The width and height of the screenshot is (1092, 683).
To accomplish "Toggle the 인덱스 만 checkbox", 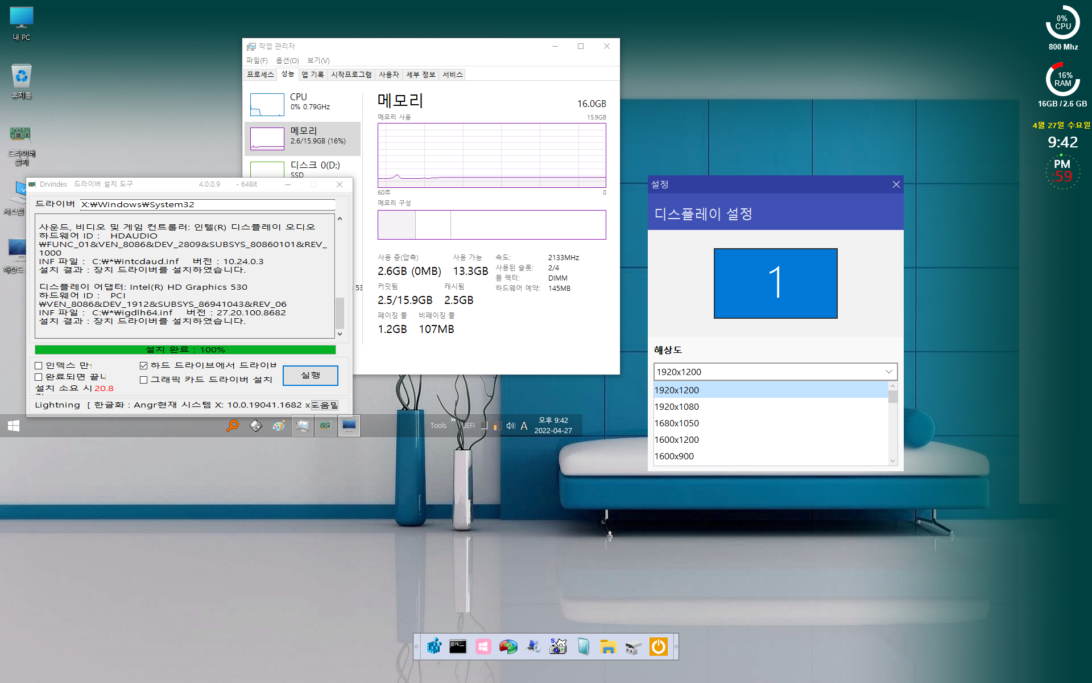I will [39, 365].
